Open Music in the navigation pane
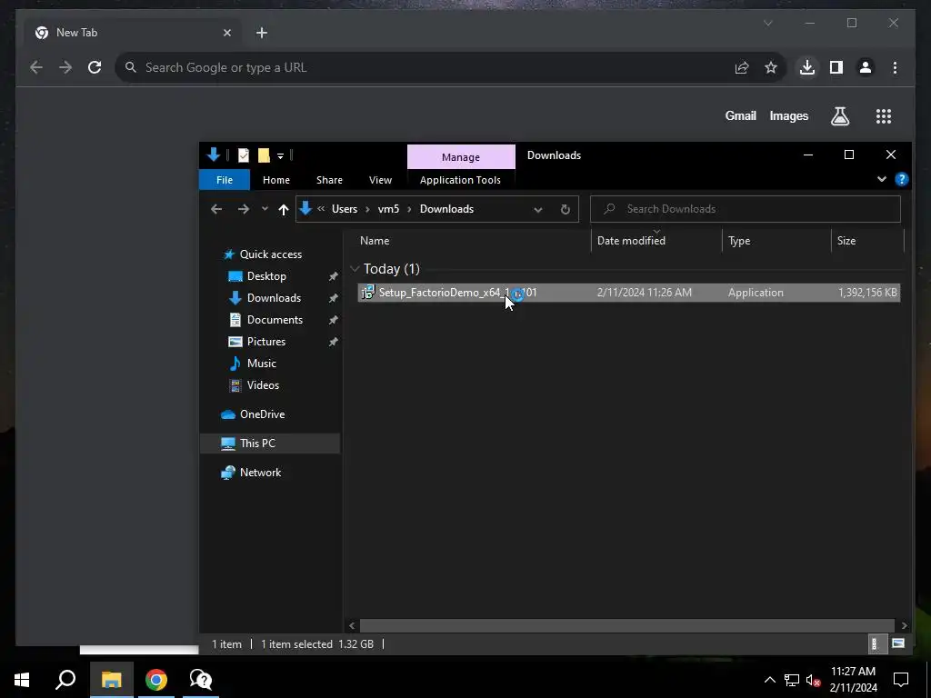This screenshot has height=698, width=931. coord(261,364)
